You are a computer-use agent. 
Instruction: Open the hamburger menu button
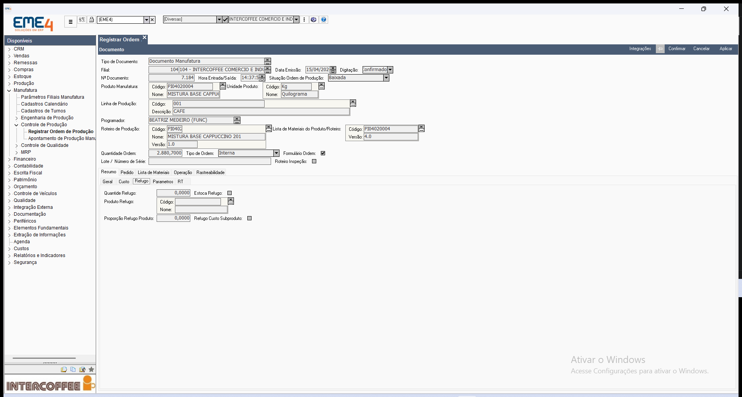pos(70,22)
